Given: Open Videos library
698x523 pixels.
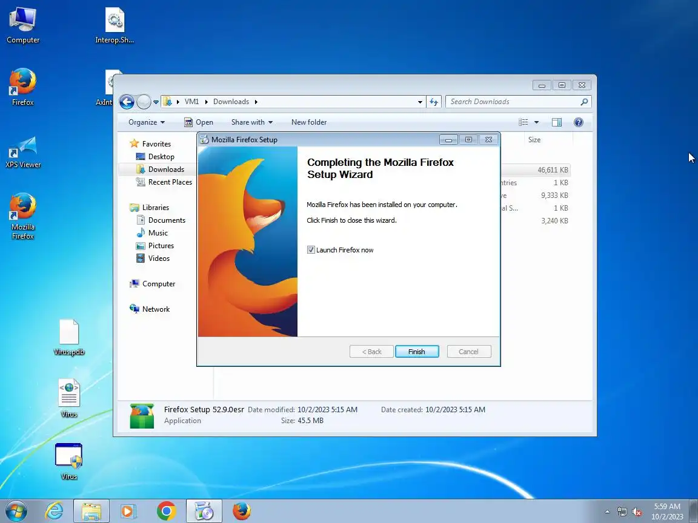Looking at the screenshot, I should pyautogui.click(x=159, y=258).
